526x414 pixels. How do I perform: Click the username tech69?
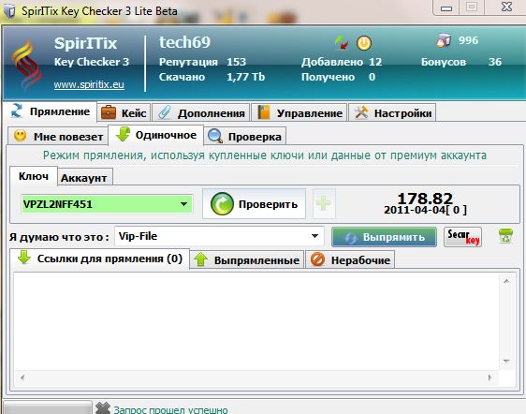[x=184, y=42]
